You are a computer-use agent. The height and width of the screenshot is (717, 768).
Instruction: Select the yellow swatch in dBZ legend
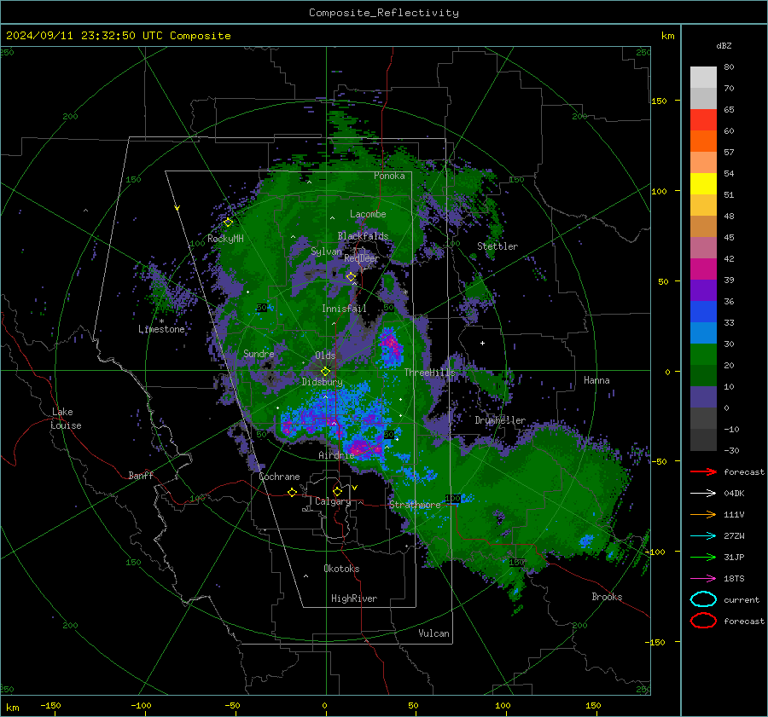(x=703, y=184)
